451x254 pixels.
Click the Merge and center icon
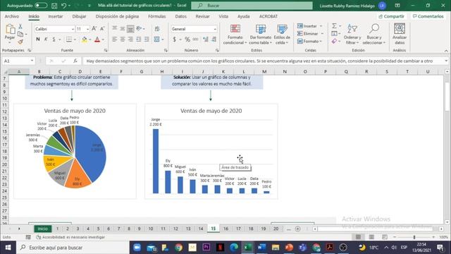click(x=156, y=40)
